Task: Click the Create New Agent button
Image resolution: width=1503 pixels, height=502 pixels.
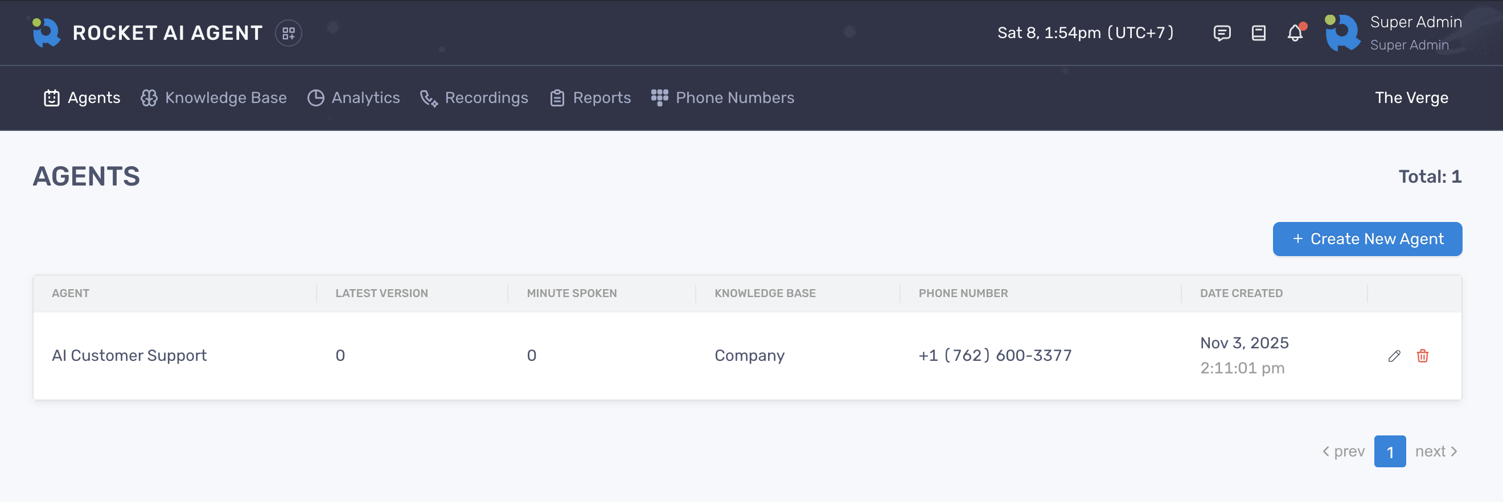Action: (1366, 239)
